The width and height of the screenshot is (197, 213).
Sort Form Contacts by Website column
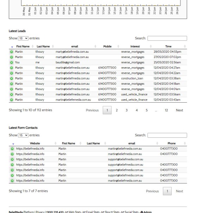(x=35, y=143)
